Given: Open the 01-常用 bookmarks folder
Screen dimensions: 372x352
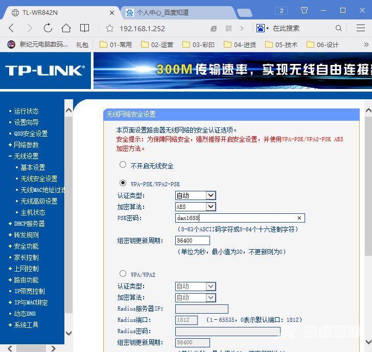Looking at the screenshot, I should 116,45.
